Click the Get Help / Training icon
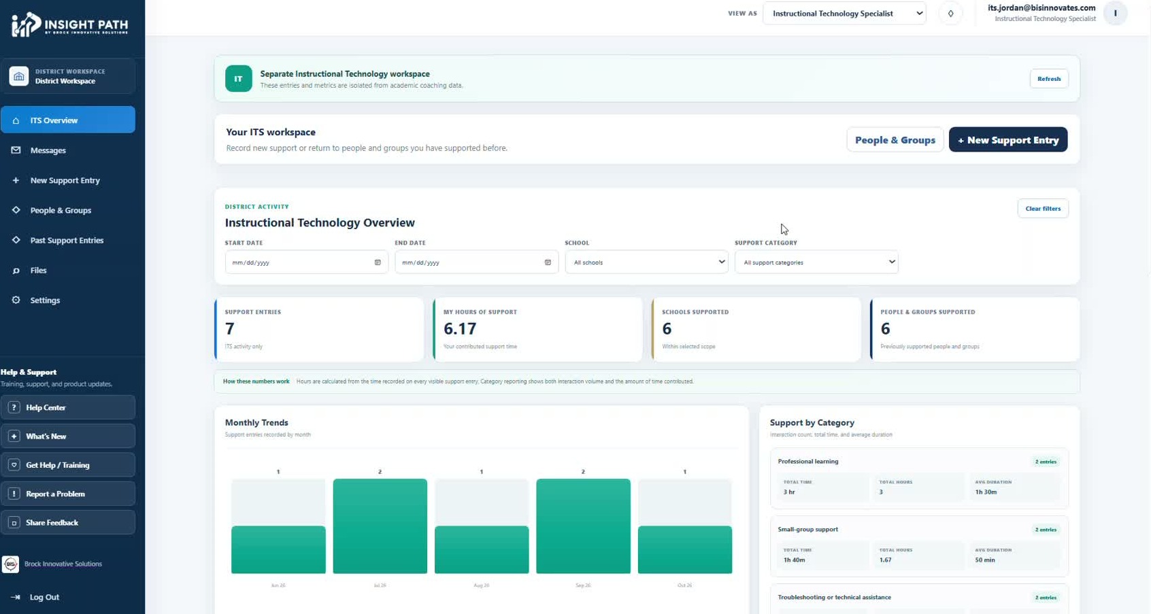 (14, 465)
